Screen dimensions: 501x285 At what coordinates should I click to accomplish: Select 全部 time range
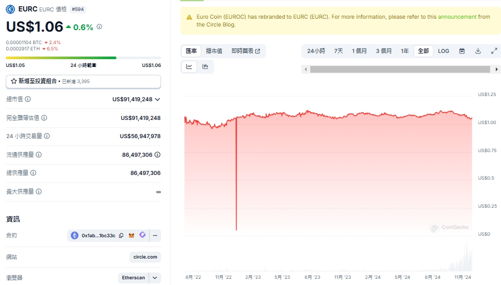pyautogui.click(x=424, y=51)
